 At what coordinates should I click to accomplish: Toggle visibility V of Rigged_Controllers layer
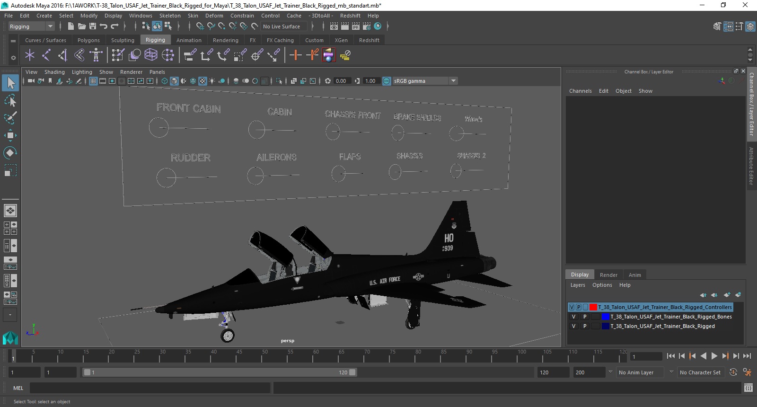coord(572,307)
